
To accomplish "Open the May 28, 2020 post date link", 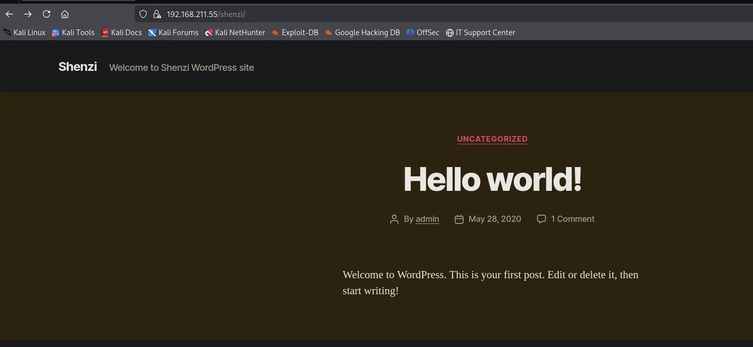I will [x=495, y=219].
